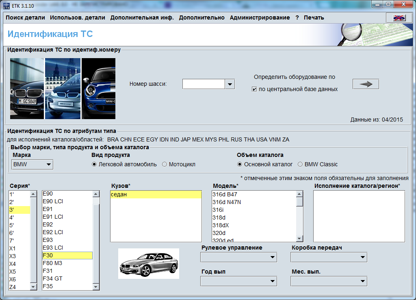The width and height of the screenshot is (416, 300).
Task: Select series 4' in the Серия list
Action: click(x=19, y=217)
